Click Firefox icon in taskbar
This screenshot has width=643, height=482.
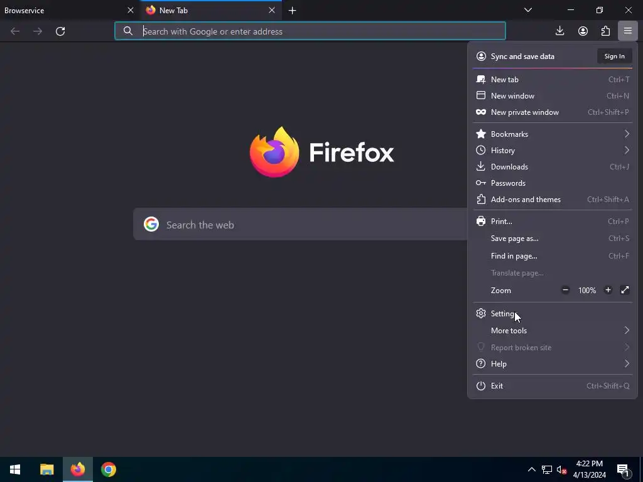(x=77, y=469)
